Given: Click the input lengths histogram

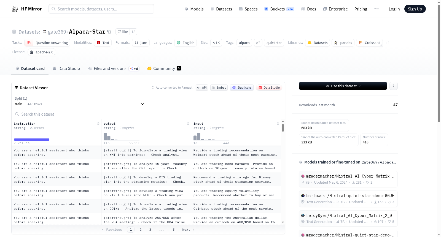Looking at the screenshot, I should pos(211,137).
